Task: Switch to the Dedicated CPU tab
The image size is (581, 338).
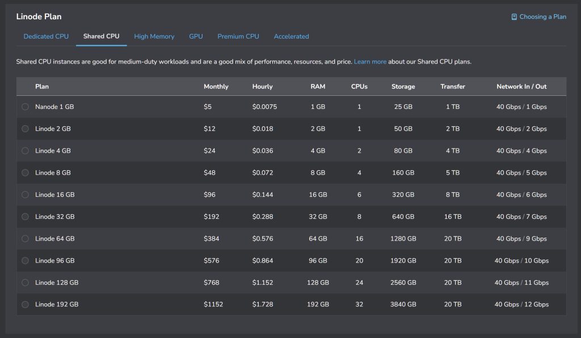Action: (x=46, y=36)
